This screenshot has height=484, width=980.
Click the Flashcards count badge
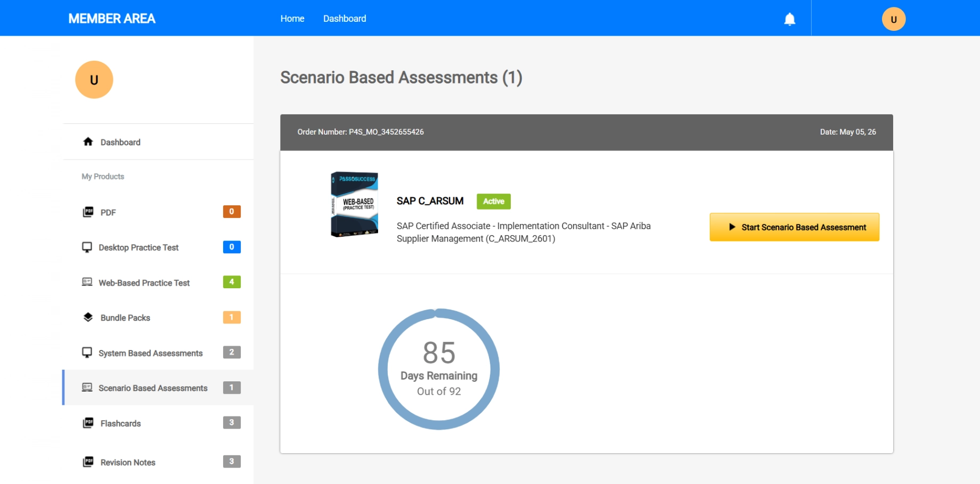point(232,422)
